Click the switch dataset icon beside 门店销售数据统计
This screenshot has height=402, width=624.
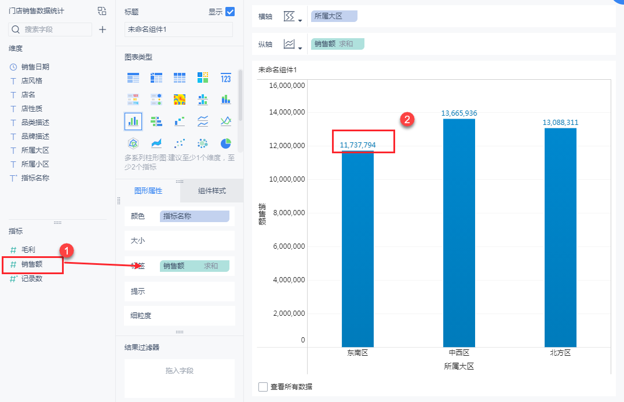pyautogui.click(x=102, y=11)
